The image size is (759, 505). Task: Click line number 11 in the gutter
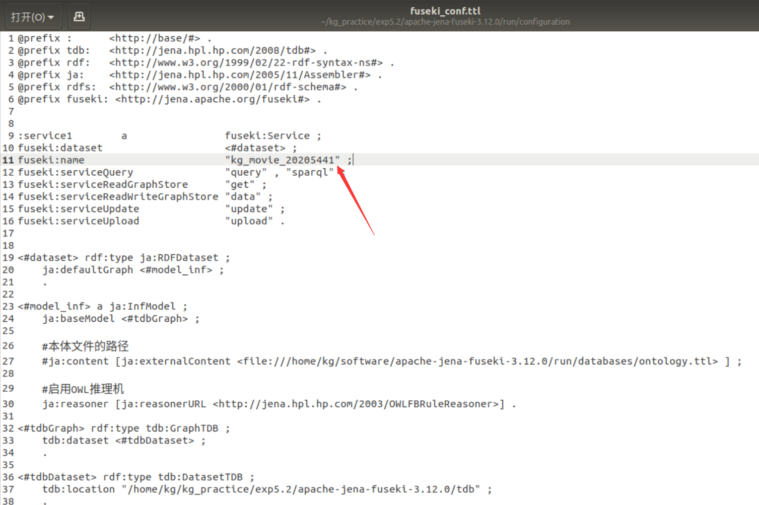click(x=8, y=160)
